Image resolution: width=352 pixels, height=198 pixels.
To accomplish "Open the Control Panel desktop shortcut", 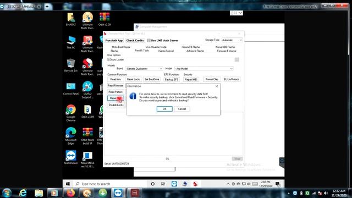I will point(71,89).
